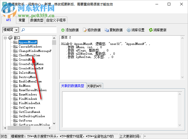
Task: Select the EnumWindows tree entry
Action: point(28,94)
